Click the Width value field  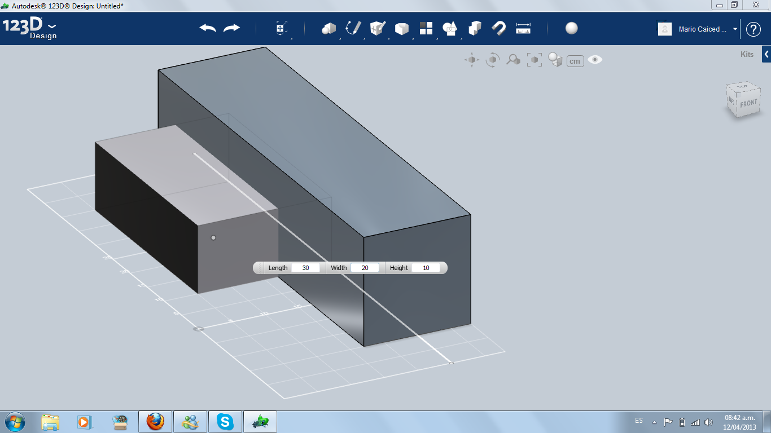365,268
